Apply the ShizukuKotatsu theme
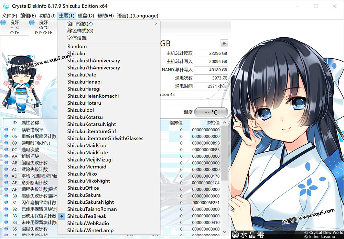Screen dimensions: 344x239 pos(109,117)
